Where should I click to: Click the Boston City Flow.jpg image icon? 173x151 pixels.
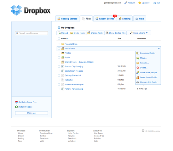pos(62,66)
